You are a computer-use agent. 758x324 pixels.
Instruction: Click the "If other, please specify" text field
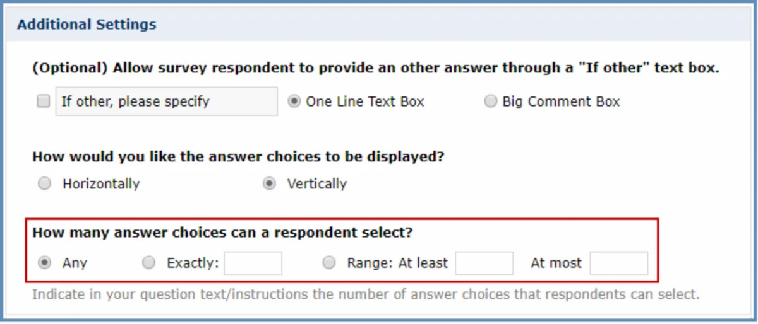pos(167,101)
